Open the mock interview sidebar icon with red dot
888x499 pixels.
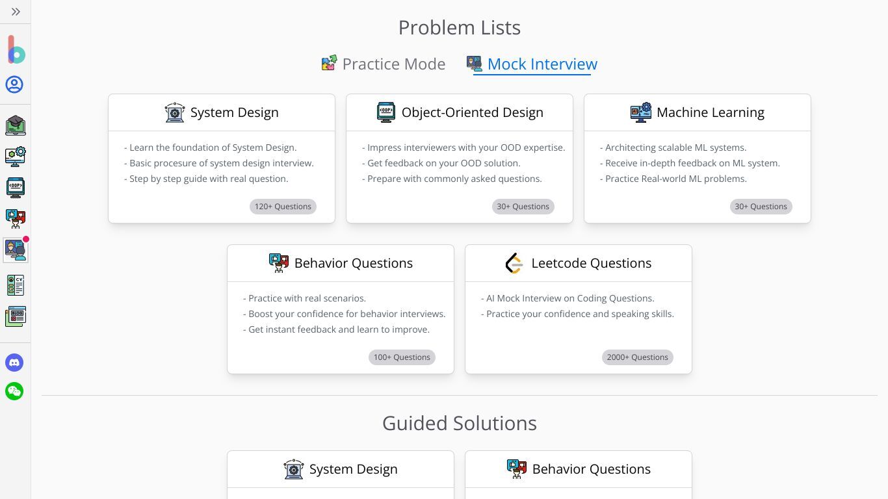point(16,250)
